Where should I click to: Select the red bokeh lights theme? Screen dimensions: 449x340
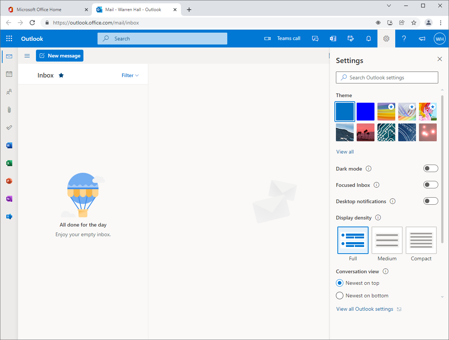[x=428, y=132]
